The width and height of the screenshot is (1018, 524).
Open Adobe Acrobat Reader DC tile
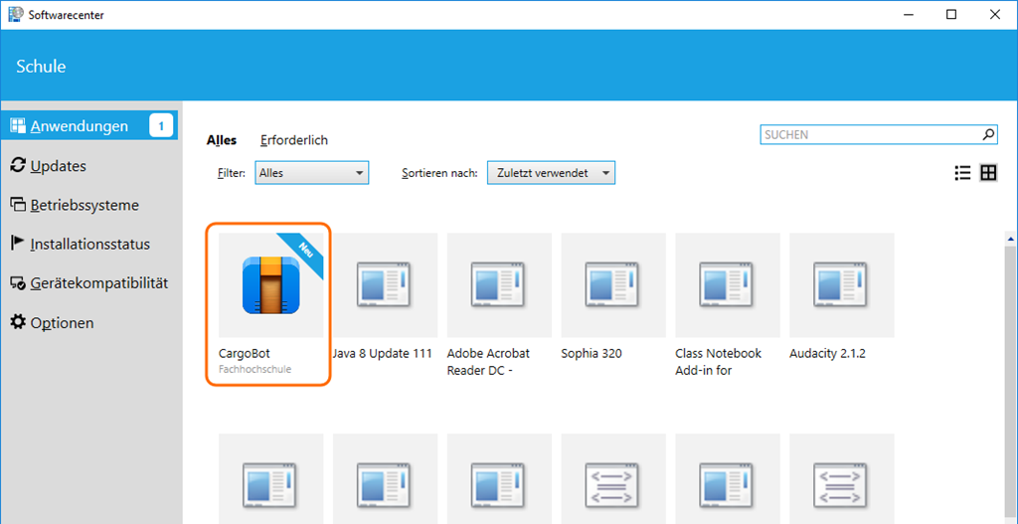pyautogui.click(x=499, y=285)
